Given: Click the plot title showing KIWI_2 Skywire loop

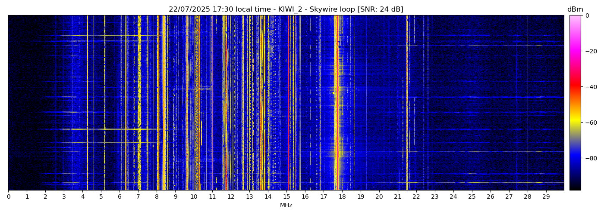Looking at the screenshot, I should coord(286,9).
